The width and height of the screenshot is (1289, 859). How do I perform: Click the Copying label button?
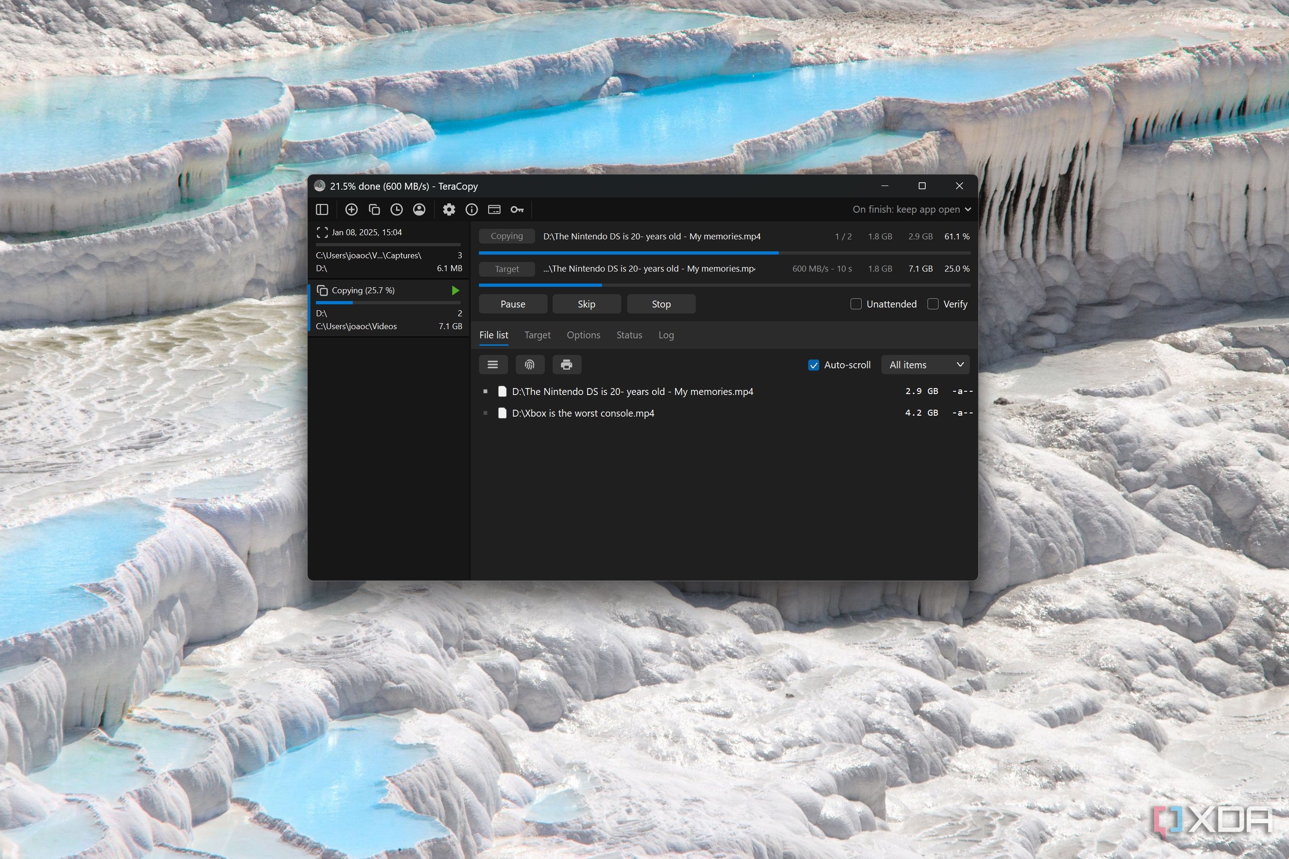click(507, 236)
